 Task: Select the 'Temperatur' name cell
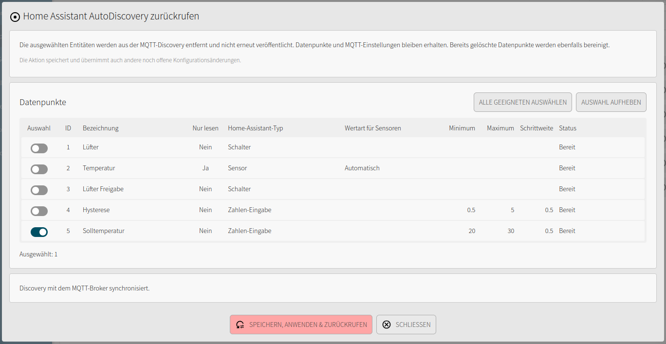click(x=99, y=168)
